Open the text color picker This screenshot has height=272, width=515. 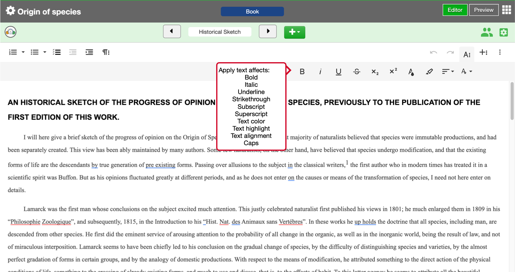pos(411,72)
